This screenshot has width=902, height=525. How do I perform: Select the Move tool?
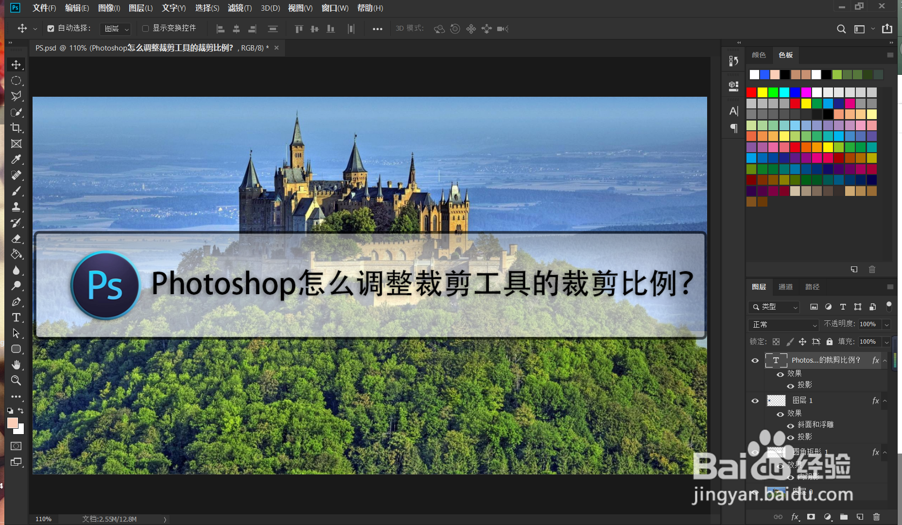16,64
